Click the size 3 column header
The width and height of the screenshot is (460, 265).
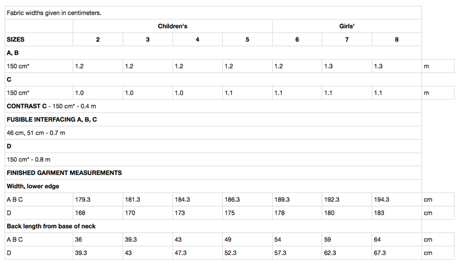pyautogui.click(x=148, y=40)
